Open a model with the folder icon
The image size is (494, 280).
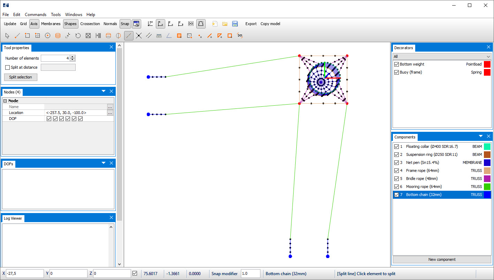[225, 24]
